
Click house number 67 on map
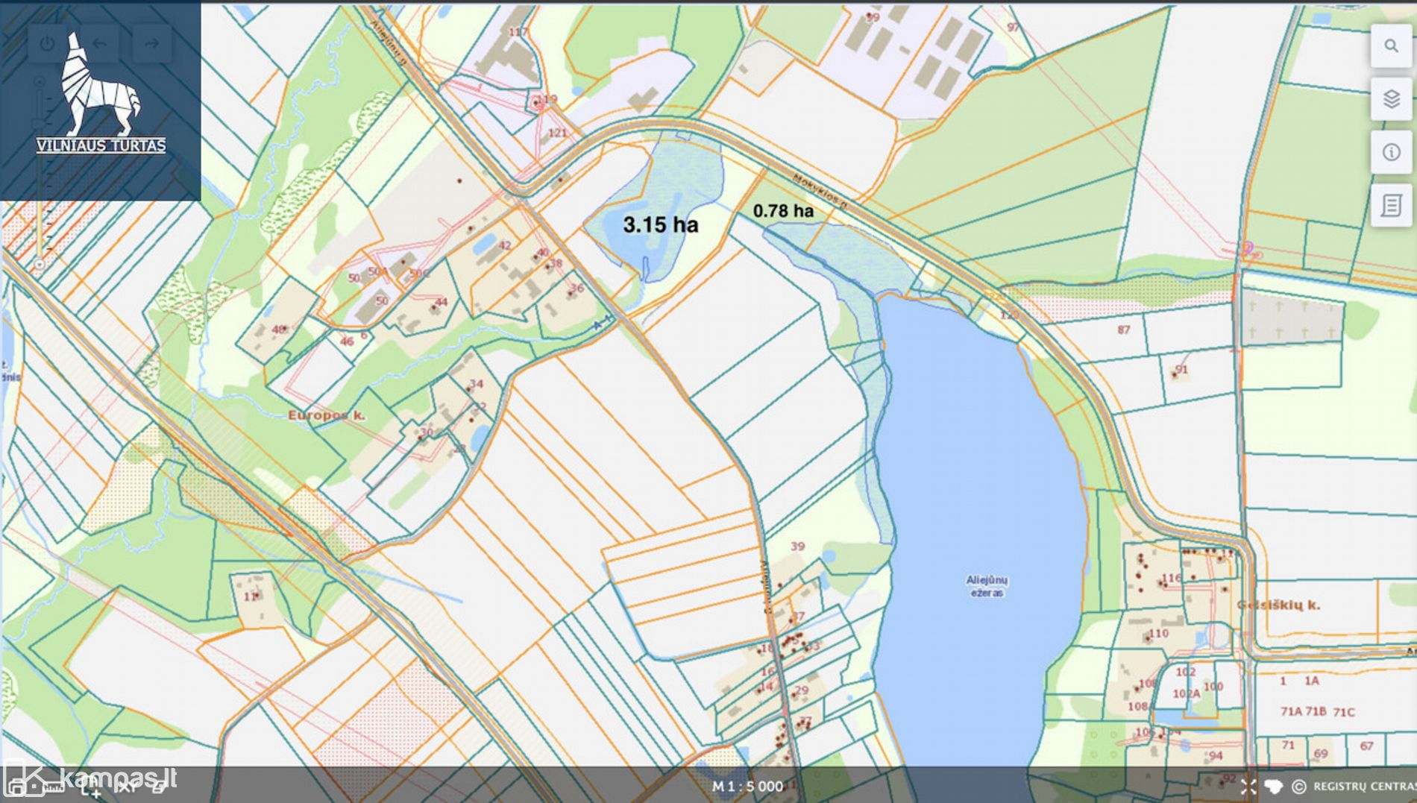pyautogui.click(x=1366, y=746)
